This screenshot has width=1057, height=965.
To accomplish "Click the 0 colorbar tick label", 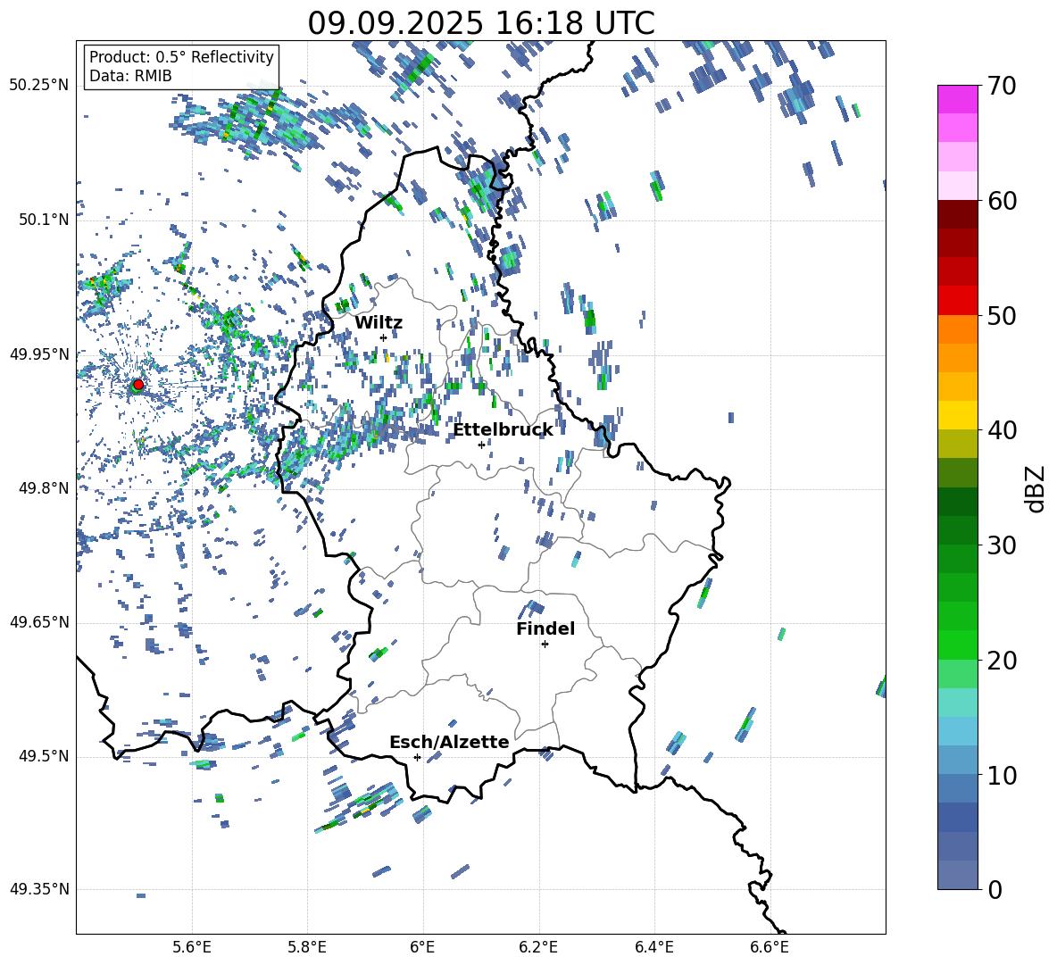I will pos(995,890).
